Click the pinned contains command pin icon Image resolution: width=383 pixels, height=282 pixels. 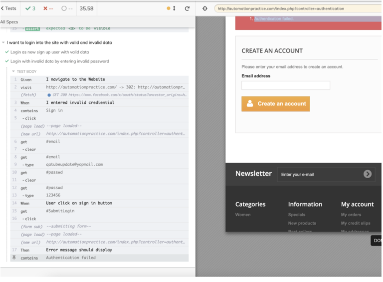(14, 258)
